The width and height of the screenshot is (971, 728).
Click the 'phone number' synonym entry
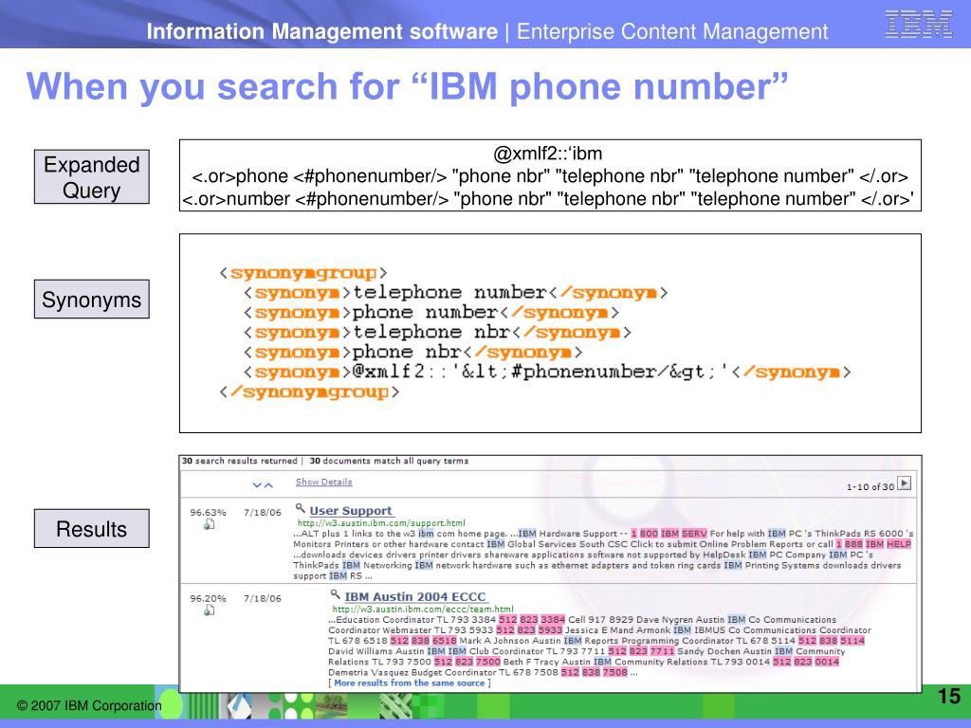(431, 313)
